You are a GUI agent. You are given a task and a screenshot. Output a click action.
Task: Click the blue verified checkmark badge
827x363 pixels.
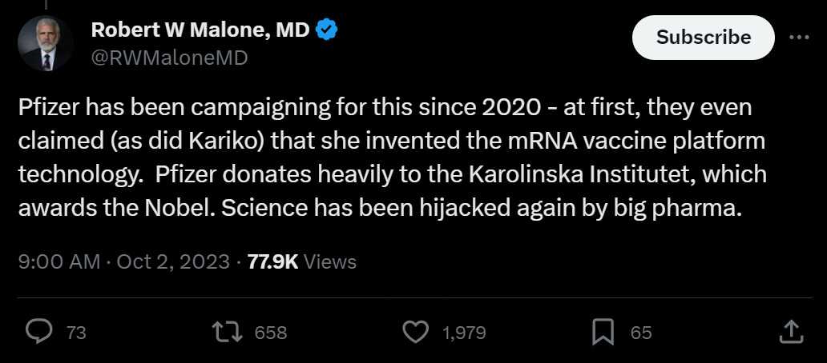tap(326, 30)
